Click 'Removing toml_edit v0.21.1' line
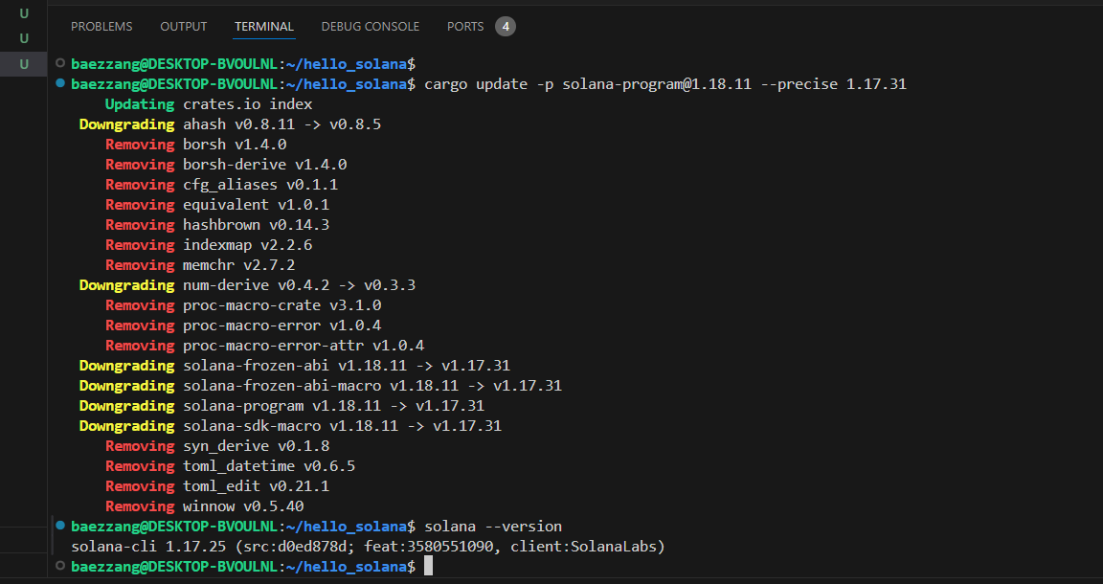 point(217,485)
